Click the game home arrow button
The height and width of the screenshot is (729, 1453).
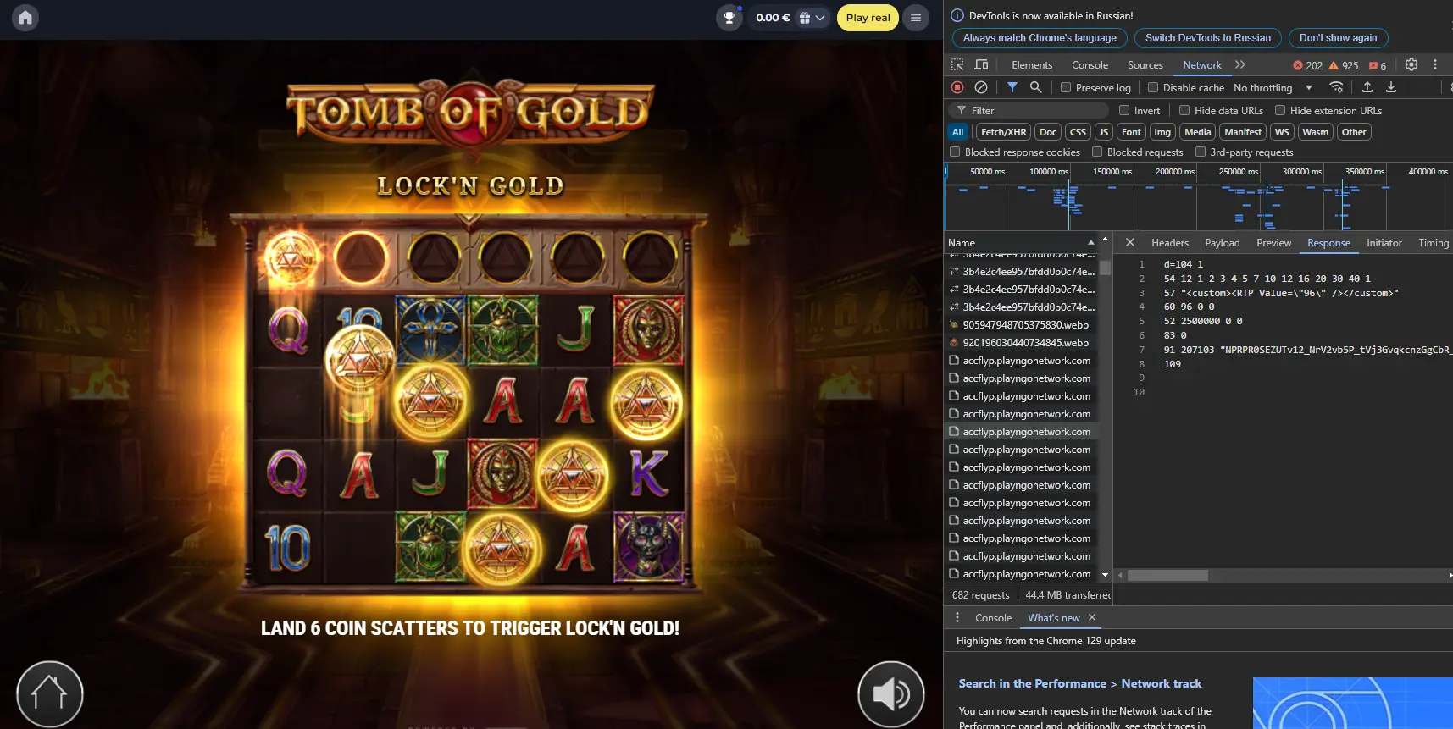(x=49, y=693)
